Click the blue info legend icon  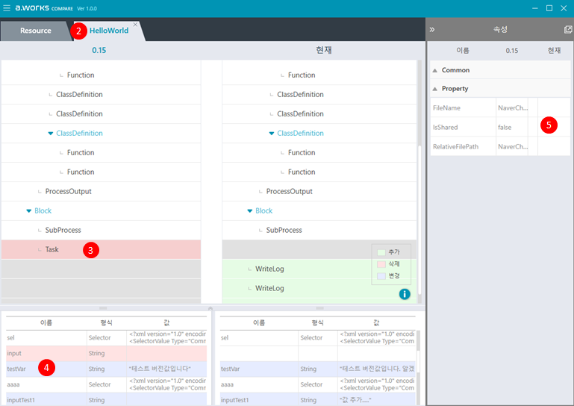[405, 294]
